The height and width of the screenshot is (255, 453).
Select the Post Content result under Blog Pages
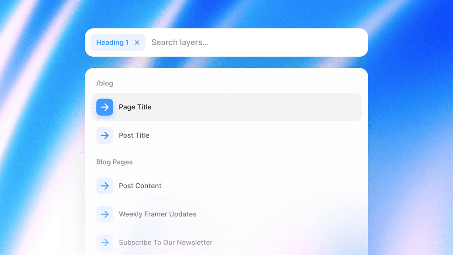point(140,186)
